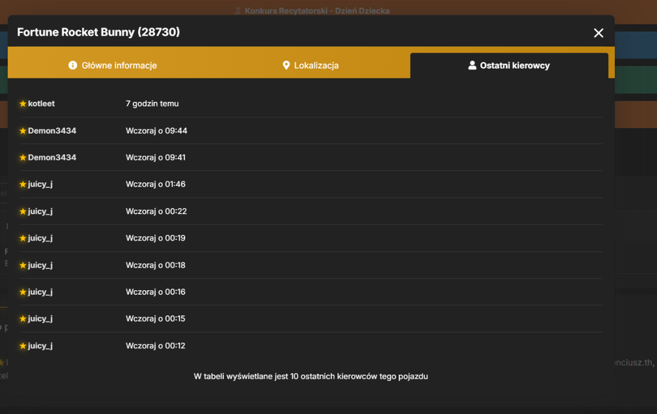
Task: Click juicy_j in the 01:46 row
Action: (x=40, y=185)
